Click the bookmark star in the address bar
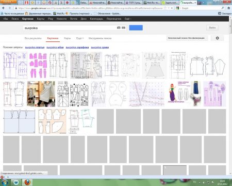The image size is (232, 186). [165, 8]
